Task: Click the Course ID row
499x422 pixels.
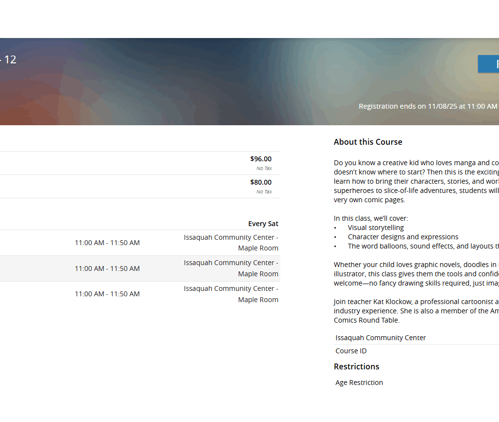Action: point(351,351)
